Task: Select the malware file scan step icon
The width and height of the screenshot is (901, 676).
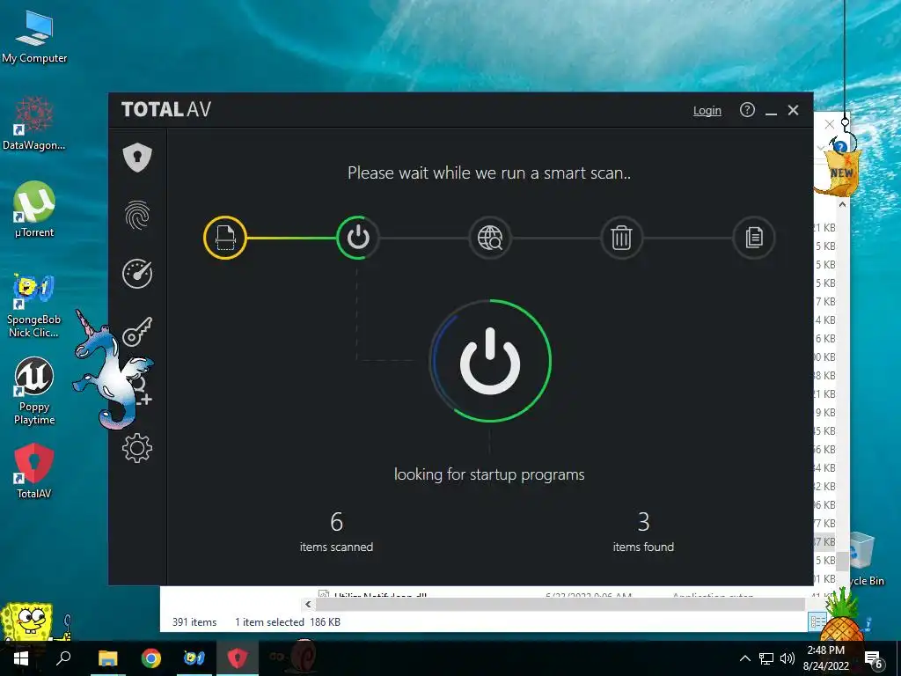Action: pyautogui.click(x=225, y=238)
